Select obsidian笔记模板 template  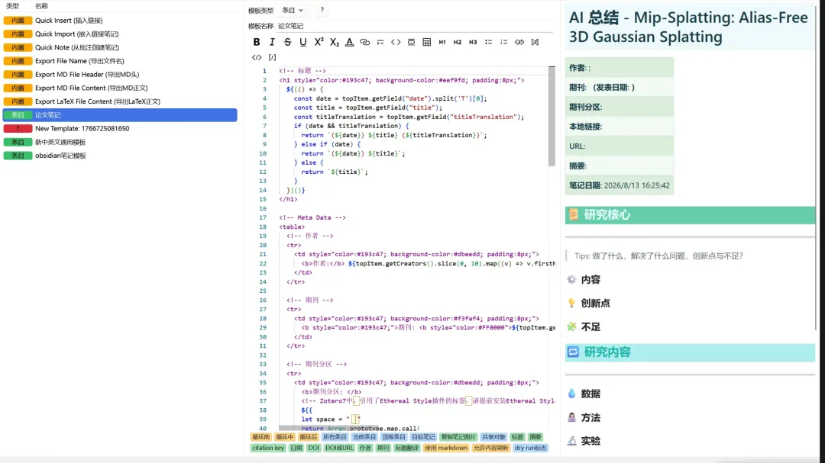120,156
